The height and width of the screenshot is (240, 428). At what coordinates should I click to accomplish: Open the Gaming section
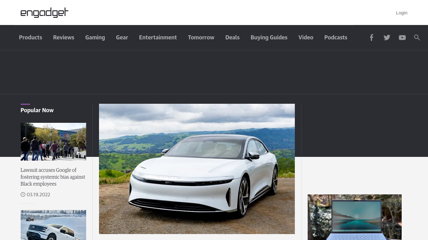(95, 37)
